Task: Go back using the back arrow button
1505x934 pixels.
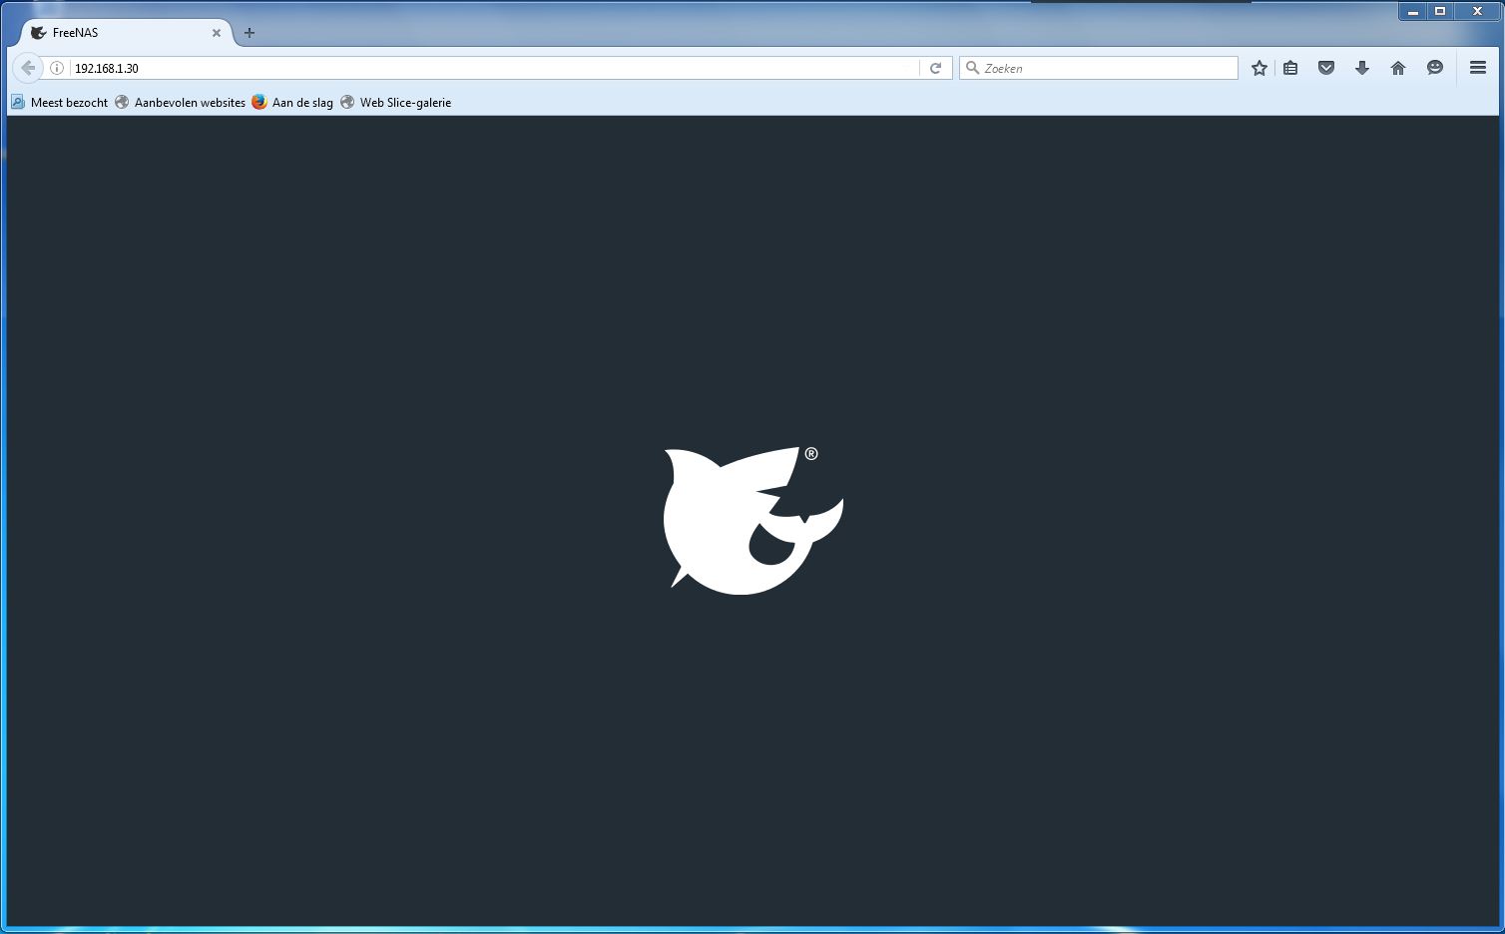Action: pos(28,68)
